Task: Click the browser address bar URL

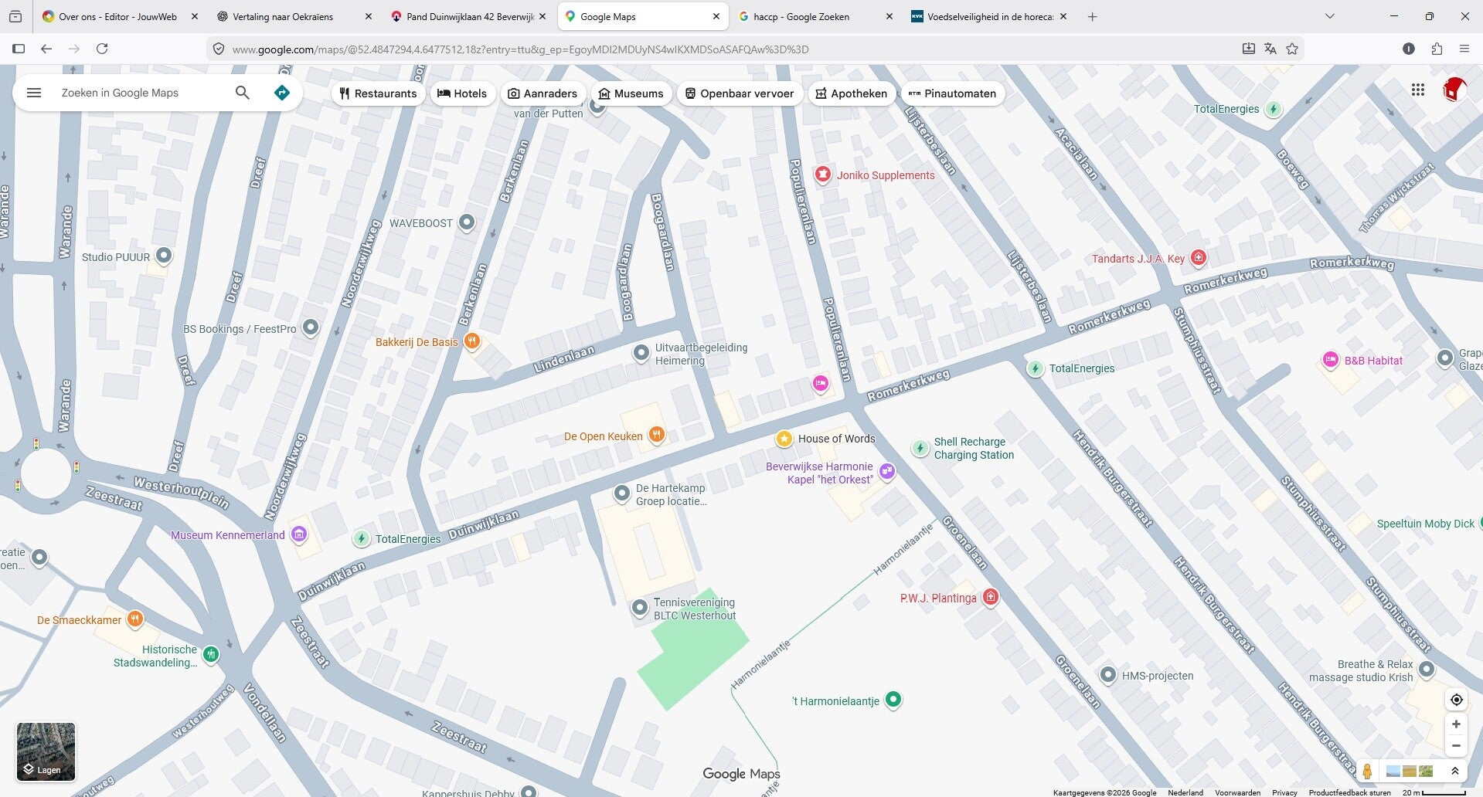Action: pos(520,49)
